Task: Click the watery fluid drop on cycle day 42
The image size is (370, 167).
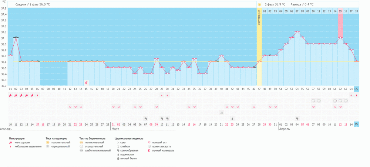Action: point(232,119)
